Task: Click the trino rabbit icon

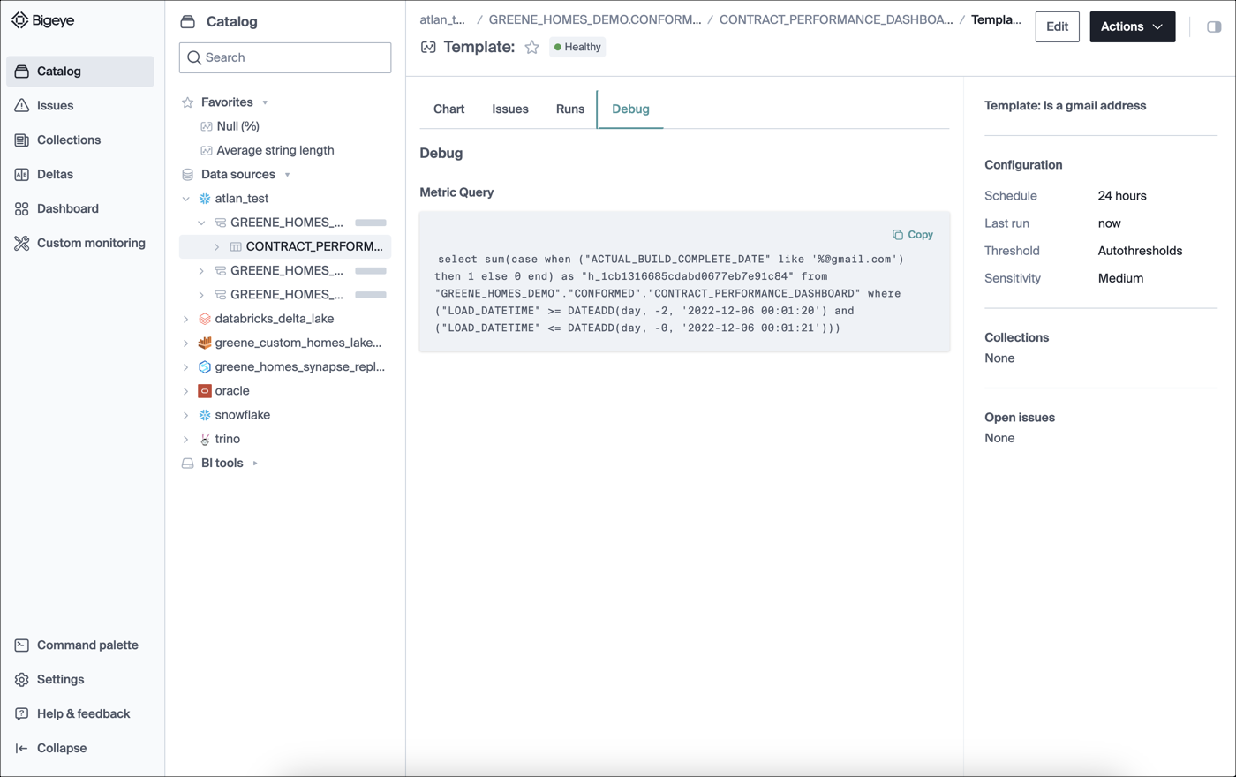Action: tap(205, 439)
